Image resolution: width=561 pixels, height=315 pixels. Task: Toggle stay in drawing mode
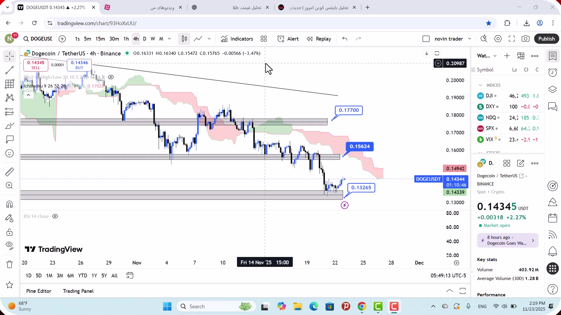pyautogui.click(x=10, y=218)
